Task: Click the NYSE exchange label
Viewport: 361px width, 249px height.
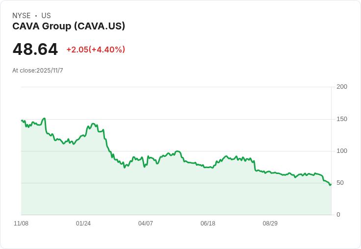Action: pyautogui.click(x=22, y=16)
